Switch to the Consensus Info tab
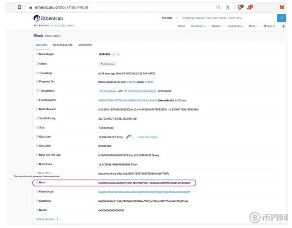 coord(63,45)
